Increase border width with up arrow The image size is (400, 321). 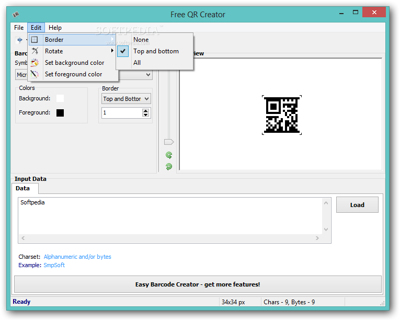coord(146,110)
